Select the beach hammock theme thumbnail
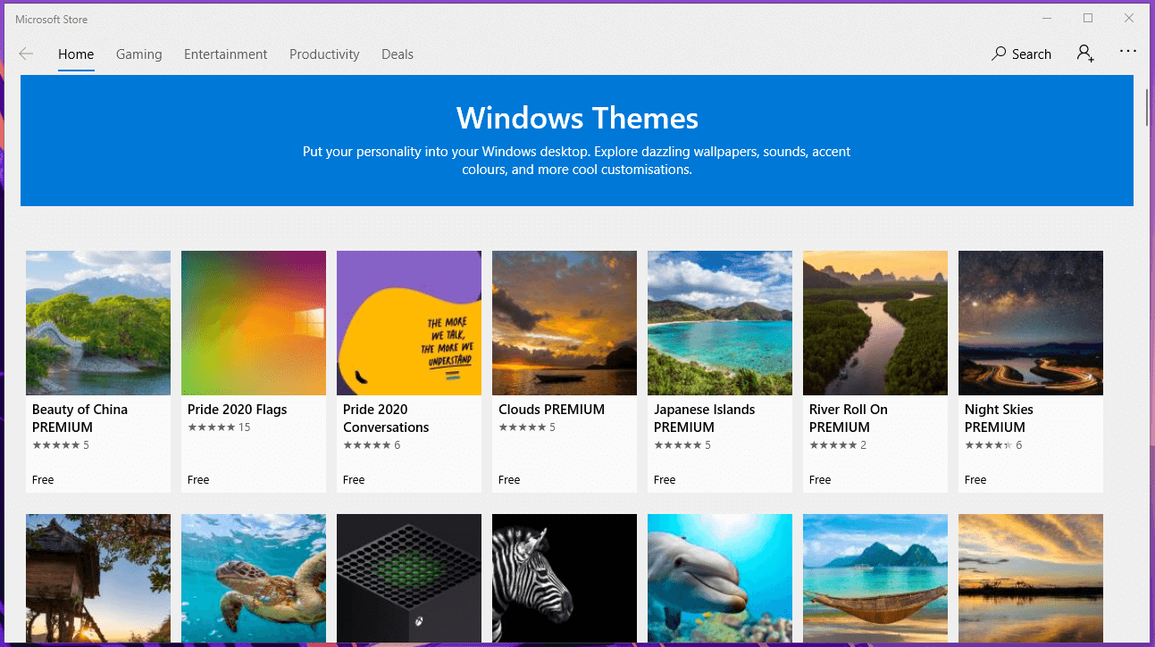 [x=875, y=578]
